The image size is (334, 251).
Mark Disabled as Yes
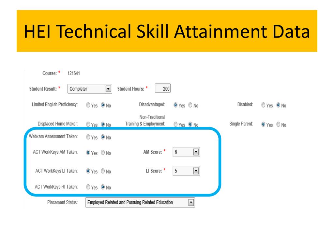click(x=263, y=105)
